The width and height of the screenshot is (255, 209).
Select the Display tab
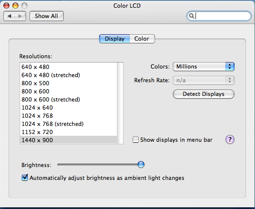point(115,39)
